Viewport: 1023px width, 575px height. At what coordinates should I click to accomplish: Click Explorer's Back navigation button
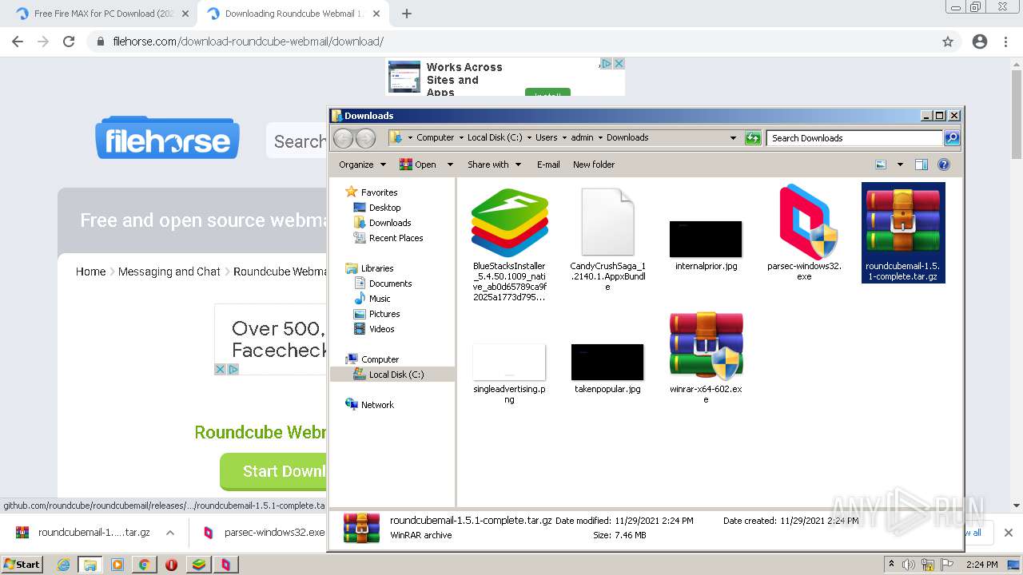343,138
